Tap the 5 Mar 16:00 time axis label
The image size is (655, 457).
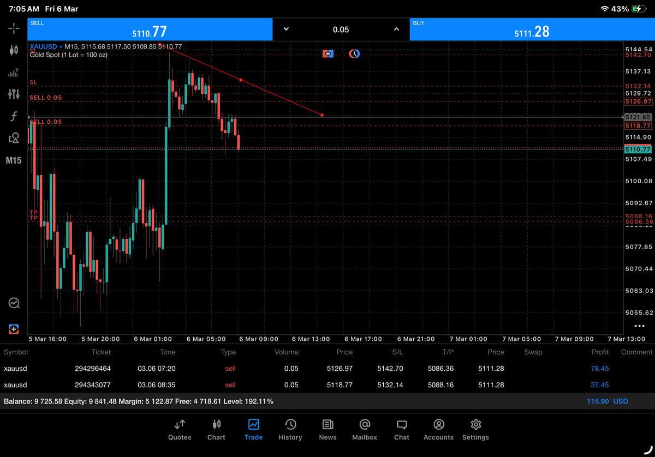(x=47, y=339)
